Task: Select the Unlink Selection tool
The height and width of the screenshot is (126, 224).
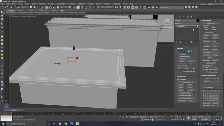Action: point(15,7)
